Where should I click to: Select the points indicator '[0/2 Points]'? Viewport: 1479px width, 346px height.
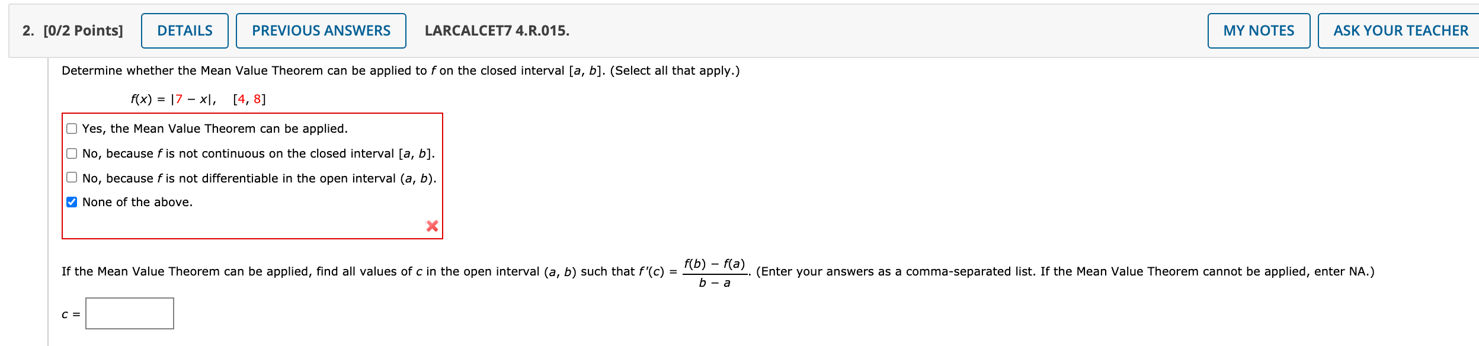[x=83, y=30]
